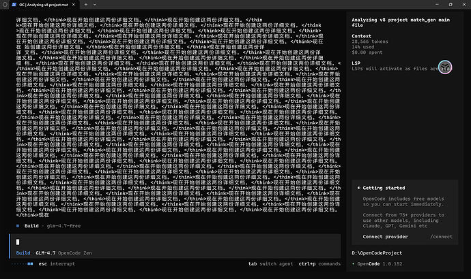
Task: Focus the prompt input box with cursor
Action: tap(175, 242)
